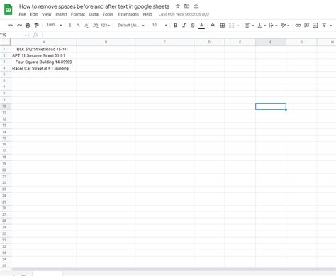
Task: Select row 10 header
Action: coord(4,106)
